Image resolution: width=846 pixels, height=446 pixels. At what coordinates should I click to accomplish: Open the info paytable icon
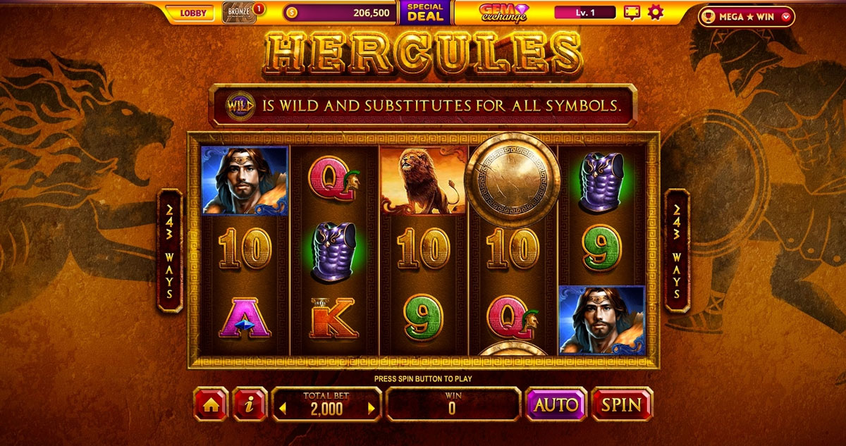(x=250, y=404)
